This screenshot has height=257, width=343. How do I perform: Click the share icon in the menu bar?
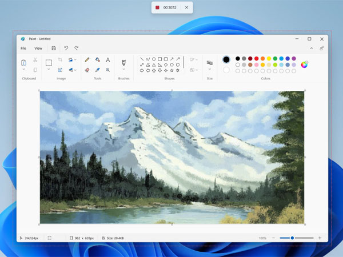pyautogui.click(x=322, y=49)
